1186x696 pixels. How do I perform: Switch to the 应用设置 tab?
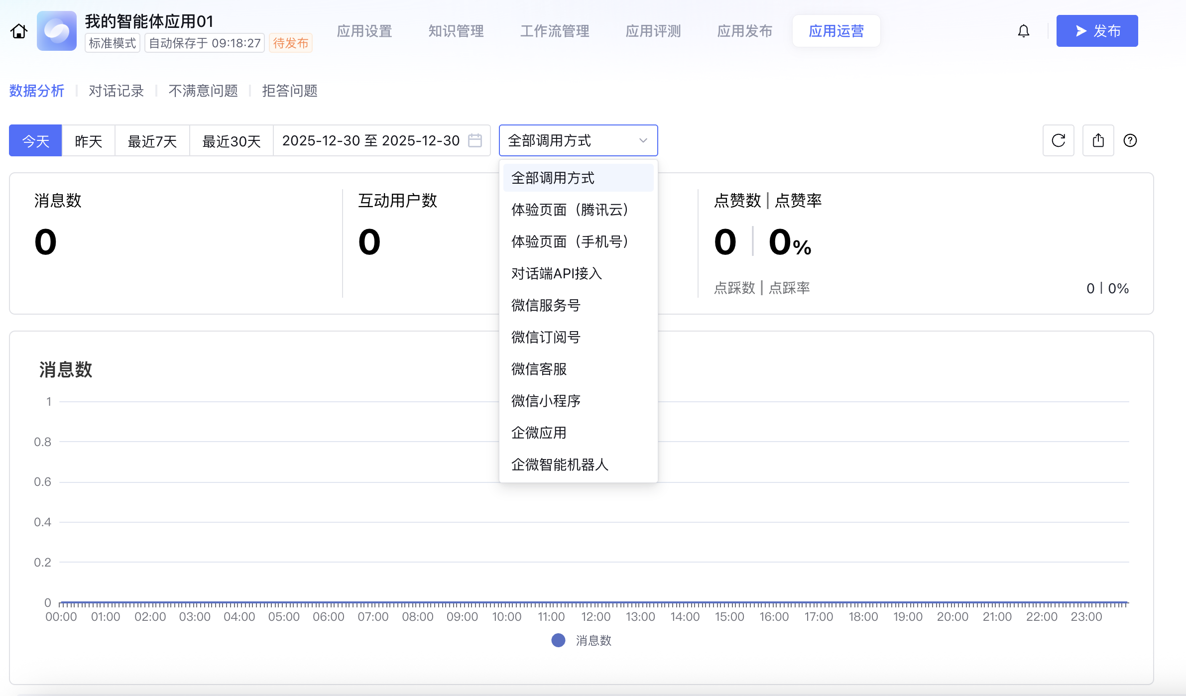364,31
